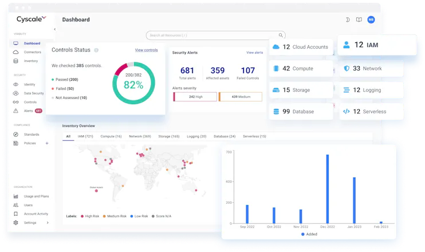
Task: Open the Controls link icon
Action: click(15, 102)
